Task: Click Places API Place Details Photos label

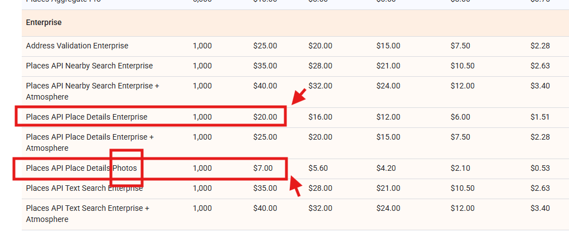Action: (81, 168)
